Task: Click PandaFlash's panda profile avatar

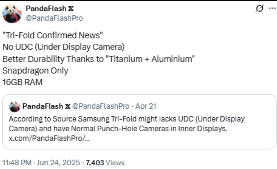Action: 12,14
